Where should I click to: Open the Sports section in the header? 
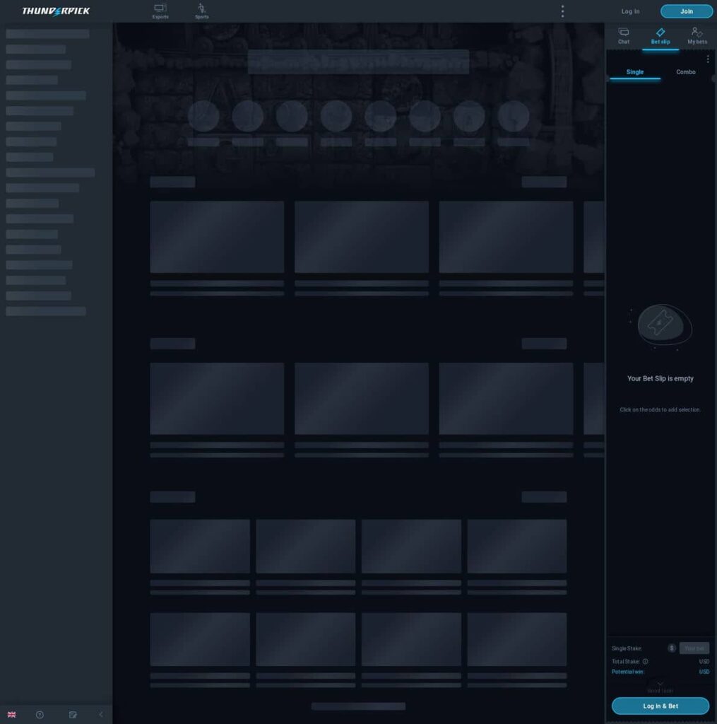pos(201,11)
